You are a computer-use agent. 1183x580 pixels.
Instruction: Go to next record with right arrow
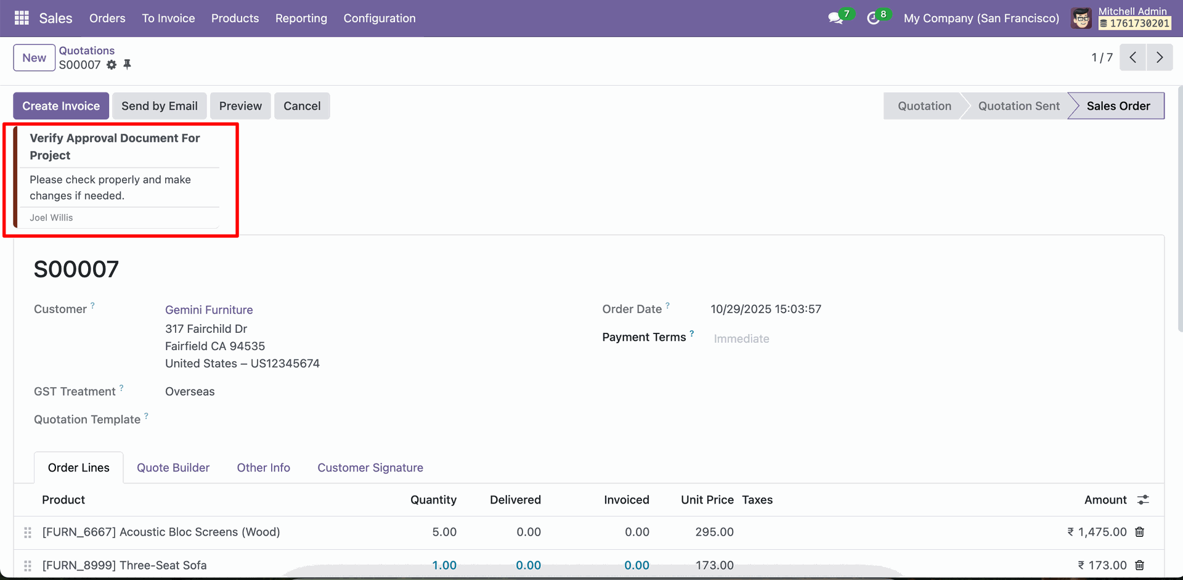1160,57
